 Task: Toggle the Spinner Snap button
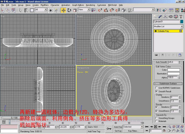click(x=118, y=10)
